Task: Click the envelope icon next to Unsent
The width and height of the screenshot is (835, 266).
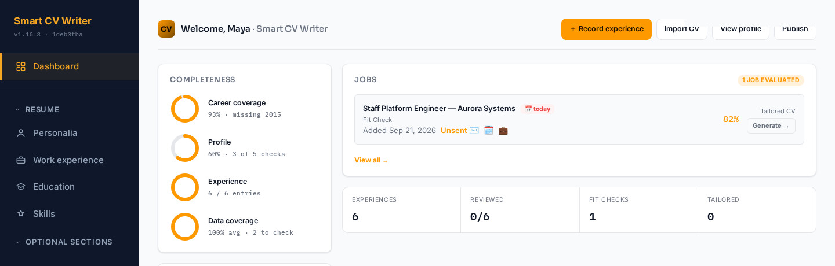Action: click(x=474, y=130)
